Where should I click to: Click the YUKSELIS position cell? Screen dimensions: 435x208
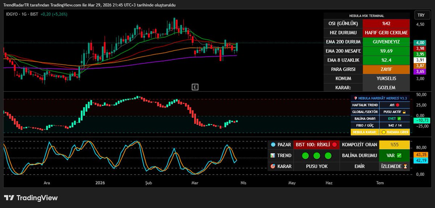click(386, 78)
